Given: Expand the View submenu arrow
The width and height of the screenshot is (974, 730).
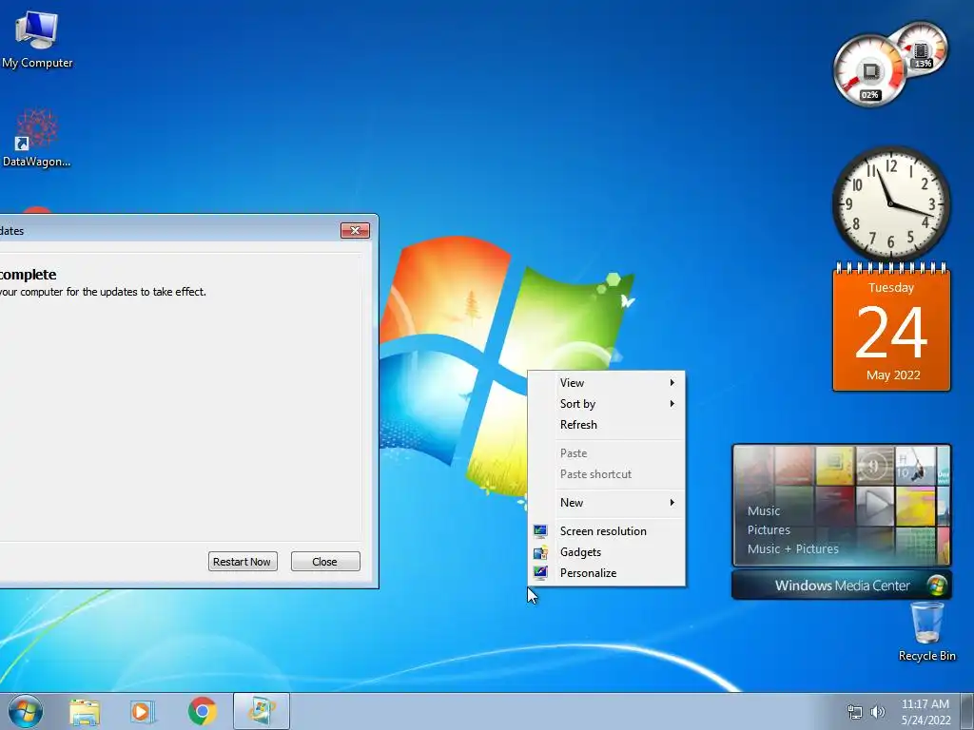Looking at the screenshot, I should (672, 383).
